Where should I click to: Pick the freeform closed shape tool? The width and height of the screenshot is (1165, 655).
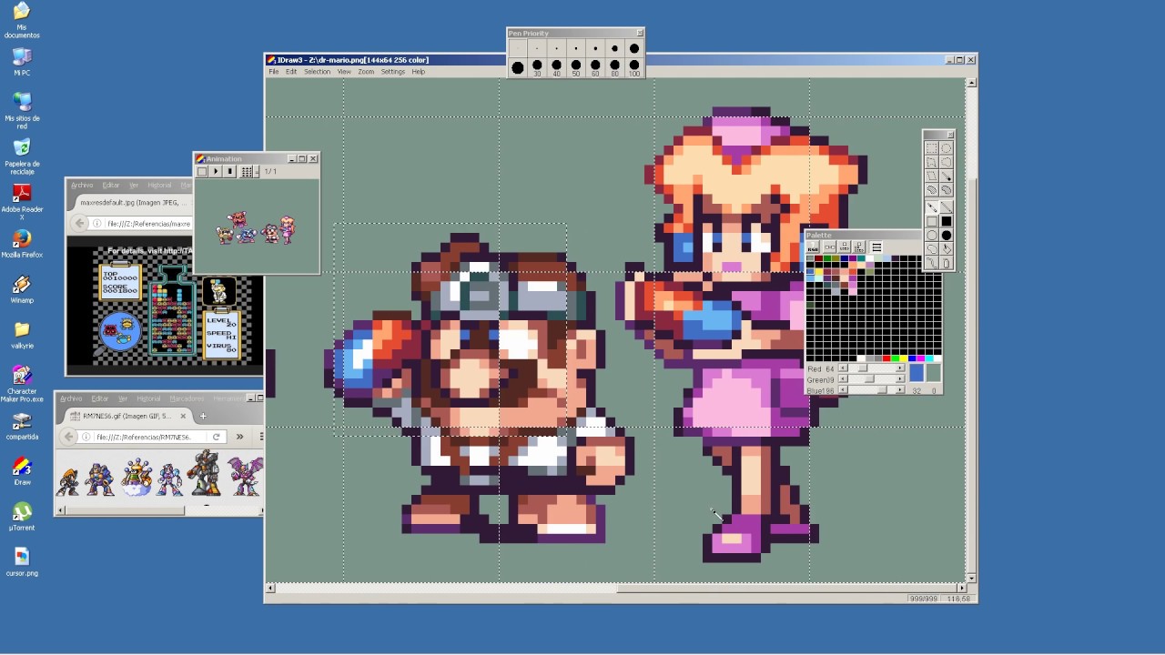click(x=932, y=248)
